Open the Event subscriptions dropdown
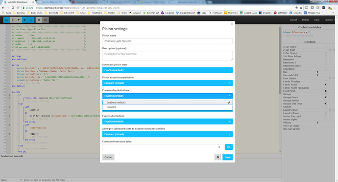 coord(167,121)
